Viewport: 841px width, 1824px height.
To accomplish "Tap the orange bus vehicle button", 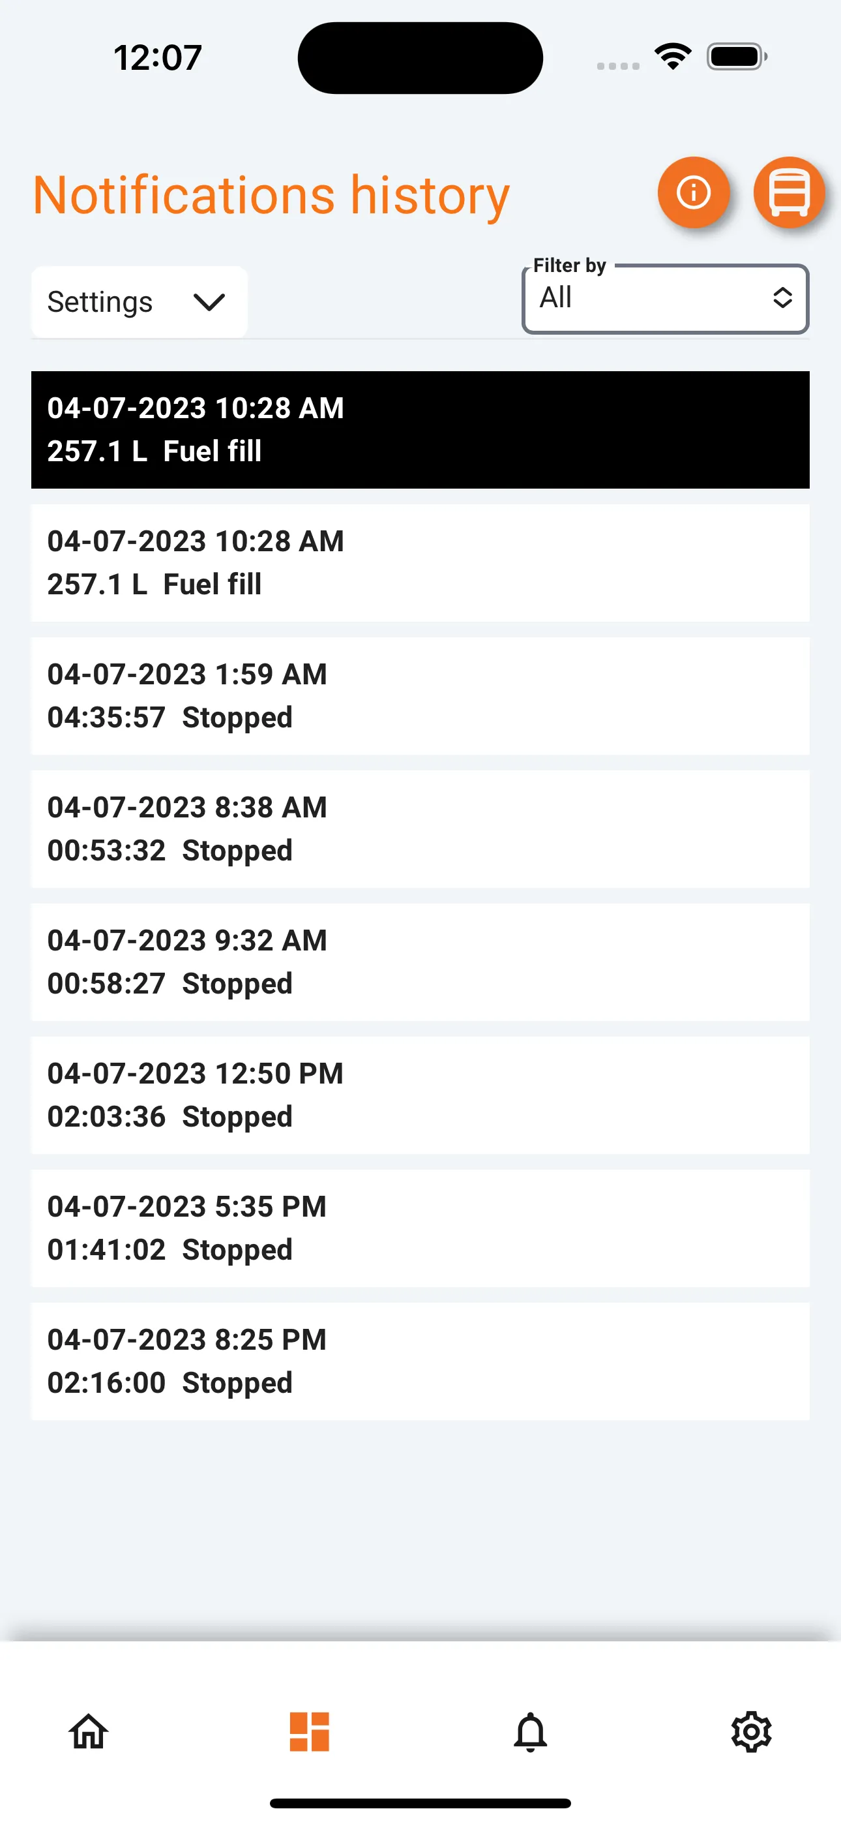I will point(789,192).
